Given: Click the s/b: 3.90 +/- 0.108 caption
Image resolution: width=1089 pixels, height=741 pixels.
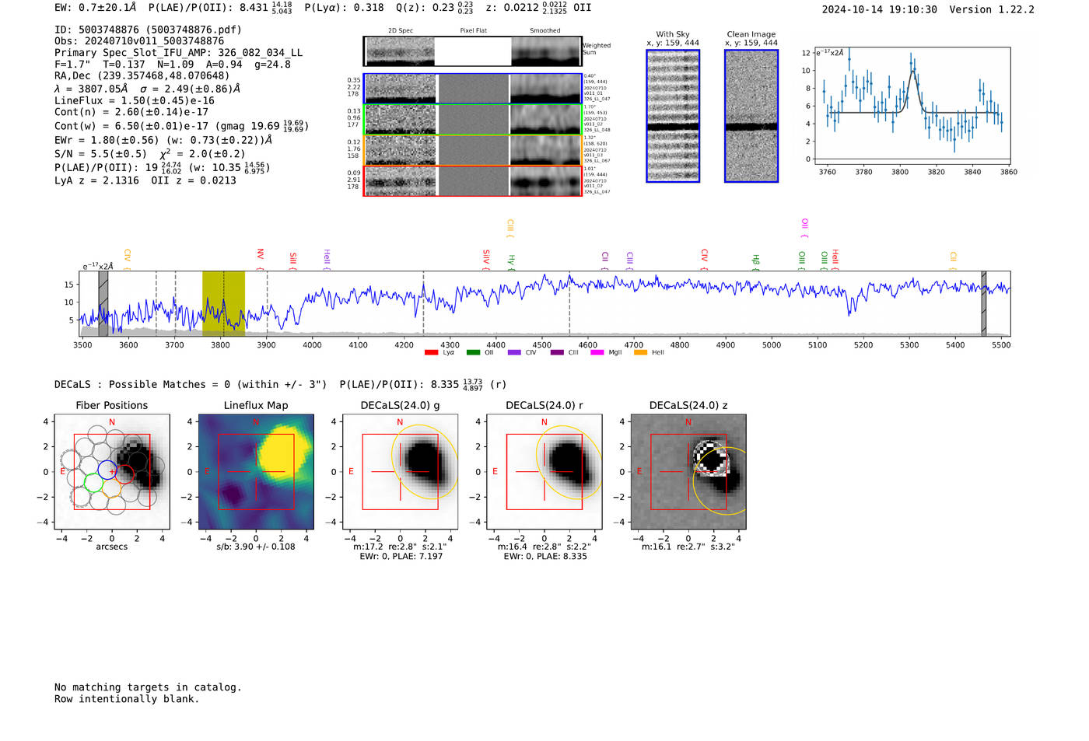Looking at the screenshot, I should pos(256,547).
